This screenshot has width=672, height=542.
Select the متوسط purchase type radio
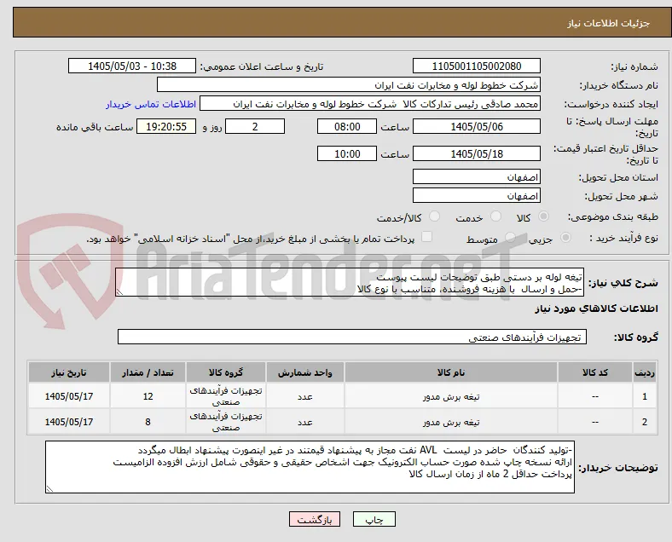(x=510, y=237)
